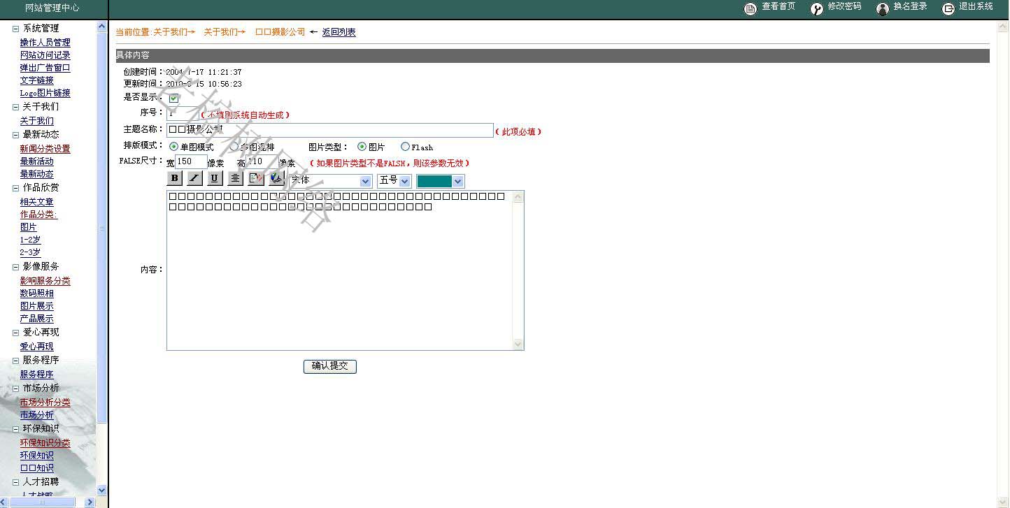Open 产品展示 in sidebar
The height and width of the screenshot is (508, 1010).
pos(37,319)
